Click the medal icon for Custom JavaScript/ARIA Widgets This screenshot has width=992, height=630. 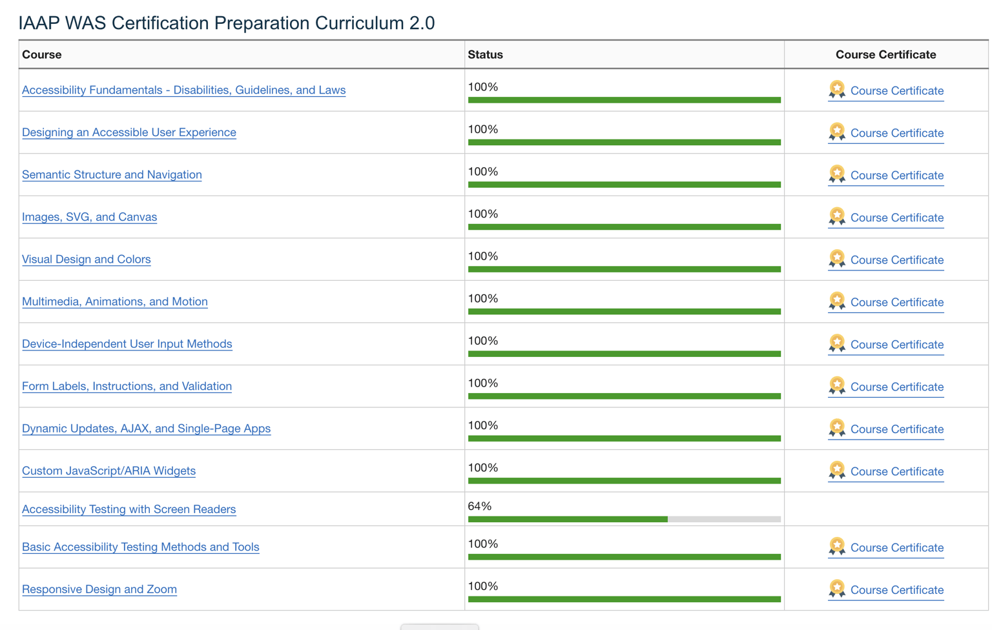[x=837, y=471]
